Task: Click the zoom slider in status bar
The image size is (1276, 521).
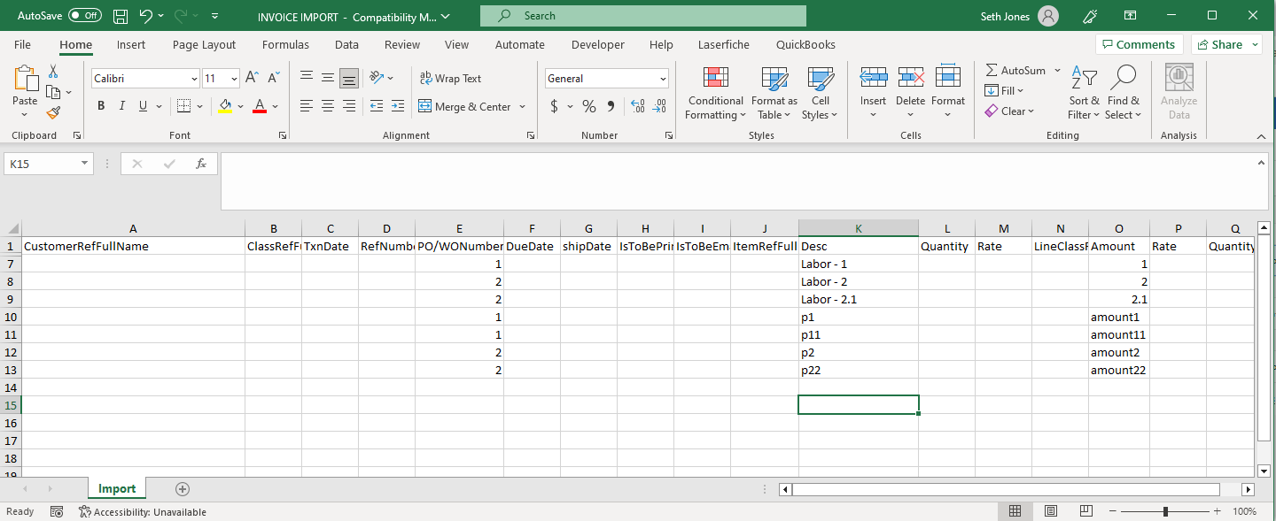Action: [x=1165, y=511]
